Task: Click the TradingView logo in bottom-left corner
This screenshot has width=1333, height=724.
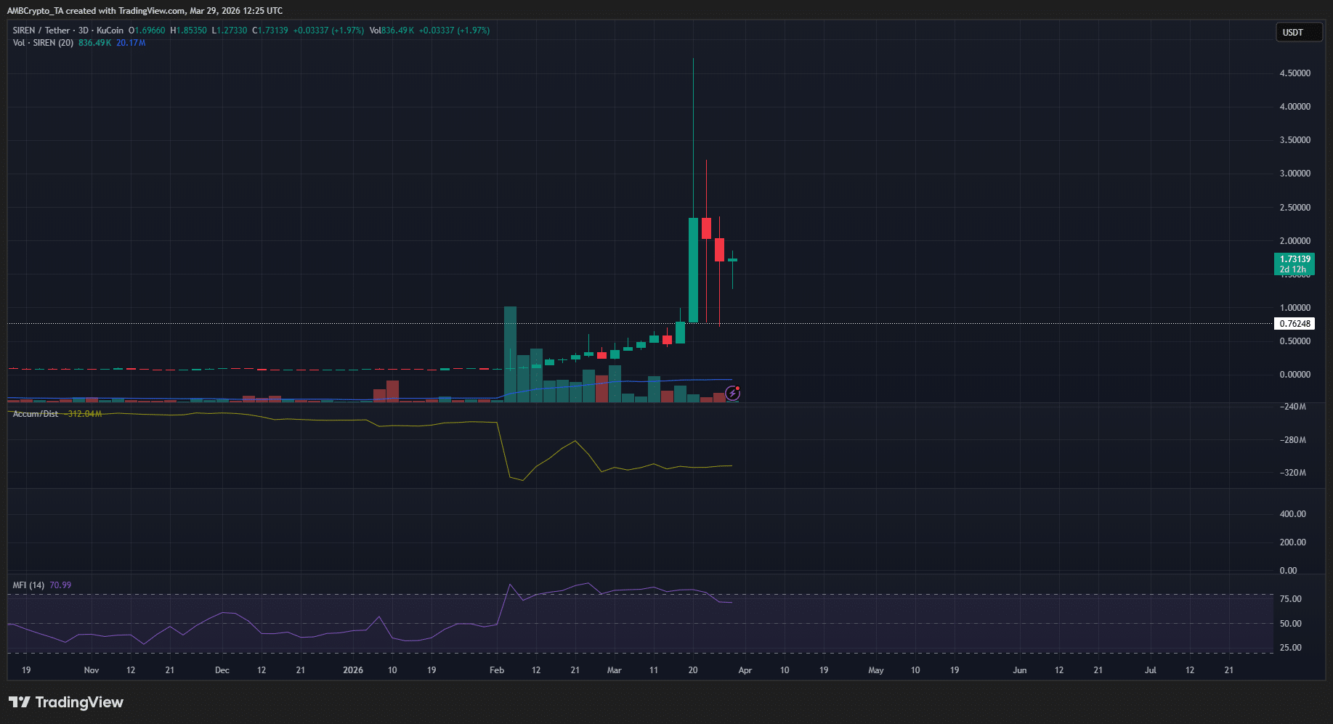Action: point(65,702)
